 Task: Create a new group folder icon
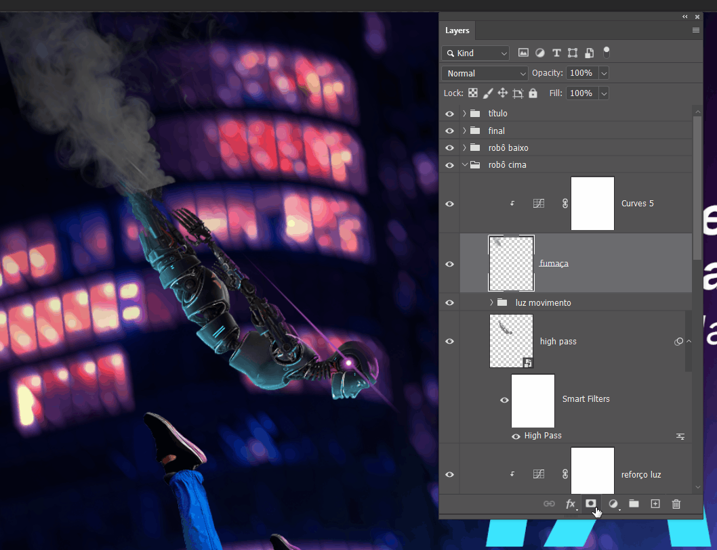coord(634,503)
